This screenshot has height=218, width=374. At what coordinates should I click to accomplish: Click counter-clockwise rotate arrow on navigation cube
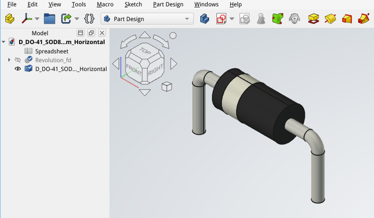pos(128,41)
